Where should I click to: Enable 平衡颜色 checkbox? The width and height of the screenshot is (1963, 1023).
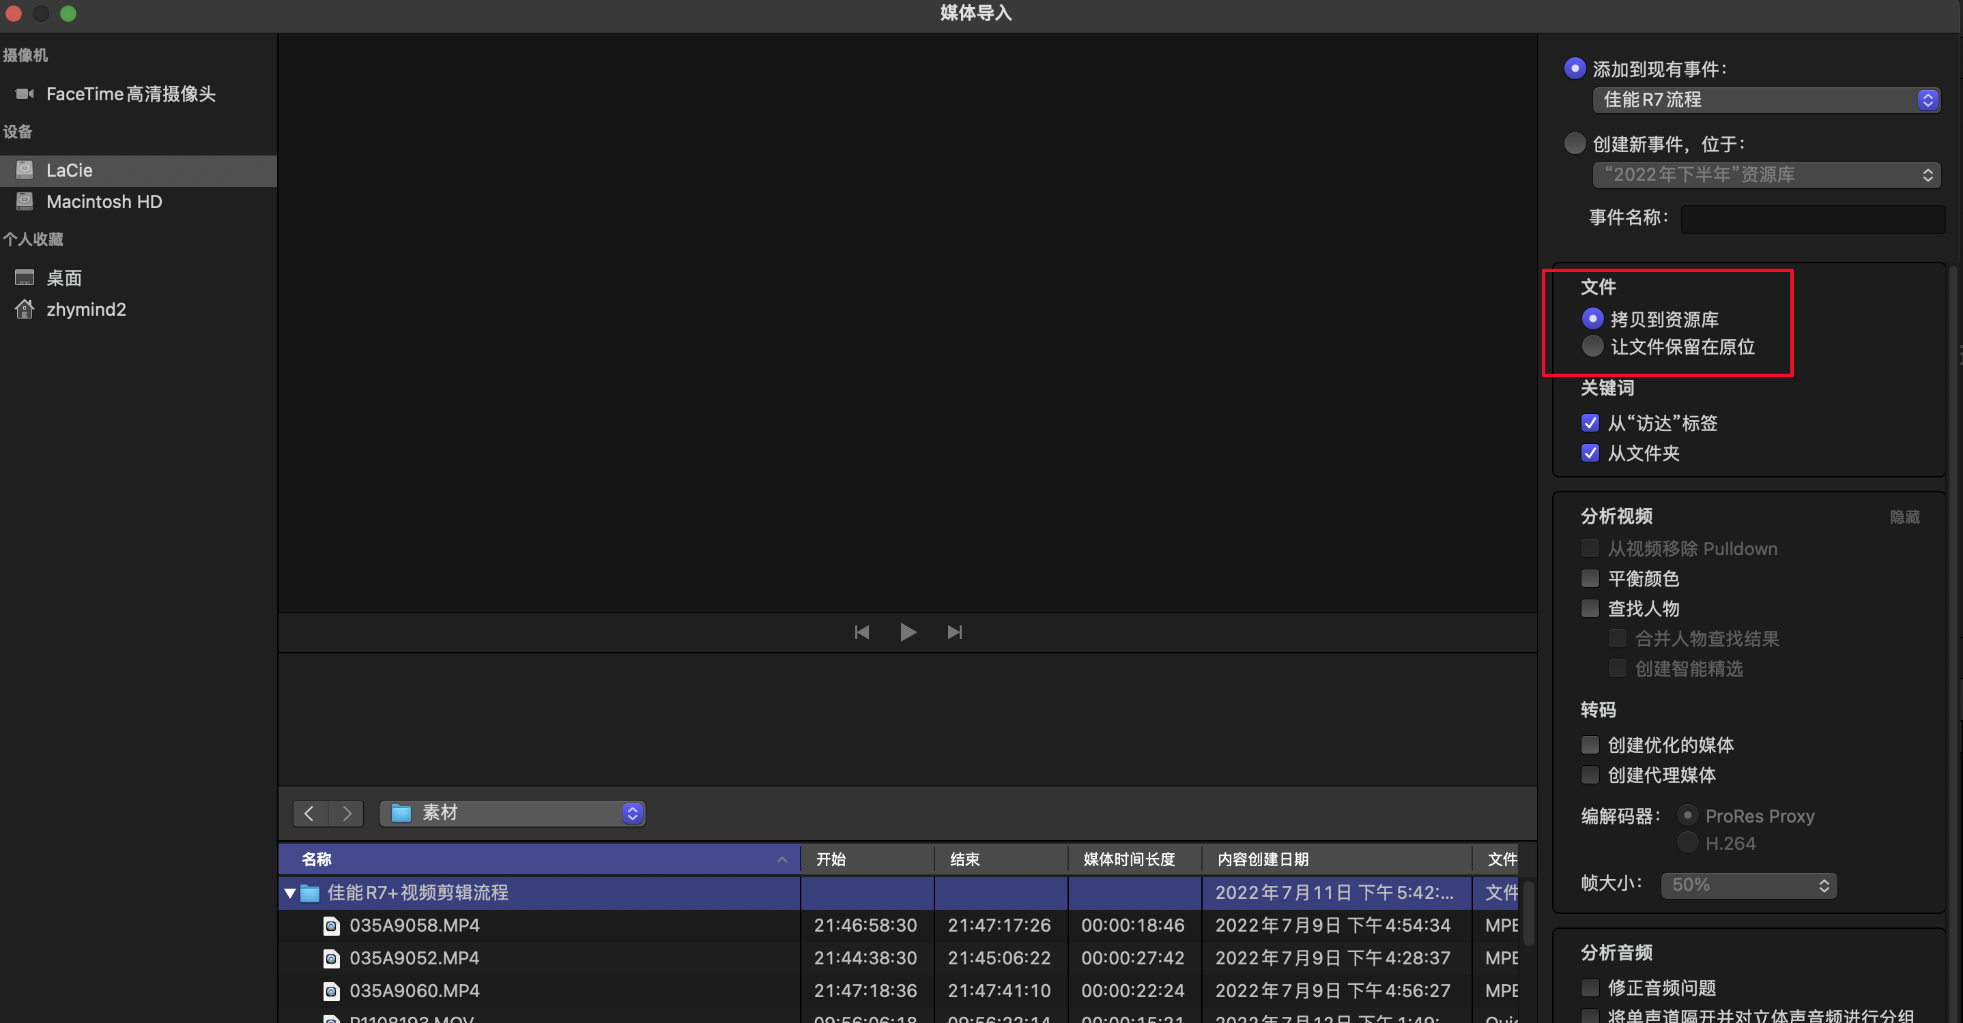1590,578
